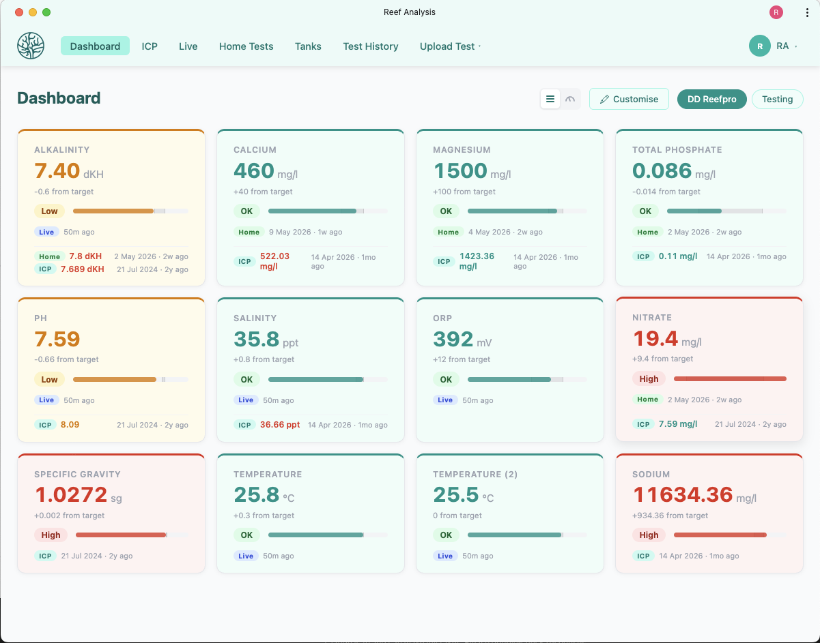Switch to the Live tab
The width and height of the screenshot is (820, 643).
(188, 46)
